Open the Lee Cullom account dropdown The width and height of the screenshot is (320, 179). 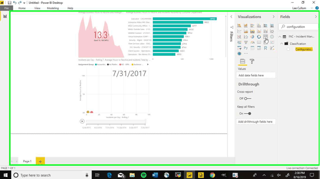point(312,8)
